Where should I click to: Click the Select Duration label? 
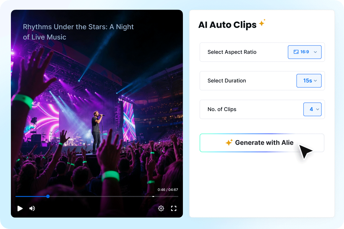(x=227, y=81)
